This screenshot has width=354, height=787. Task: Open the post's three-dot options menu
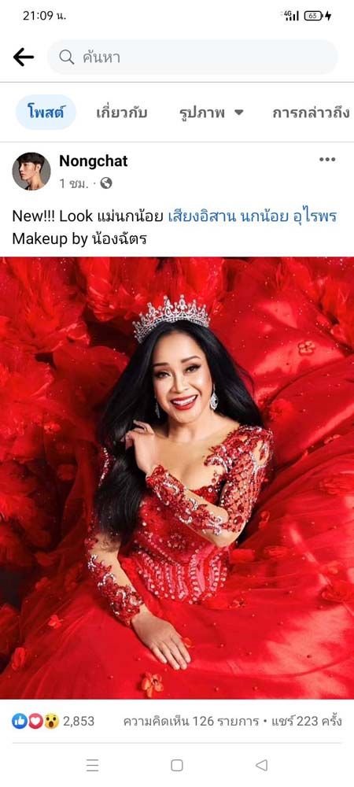point(327,160)
